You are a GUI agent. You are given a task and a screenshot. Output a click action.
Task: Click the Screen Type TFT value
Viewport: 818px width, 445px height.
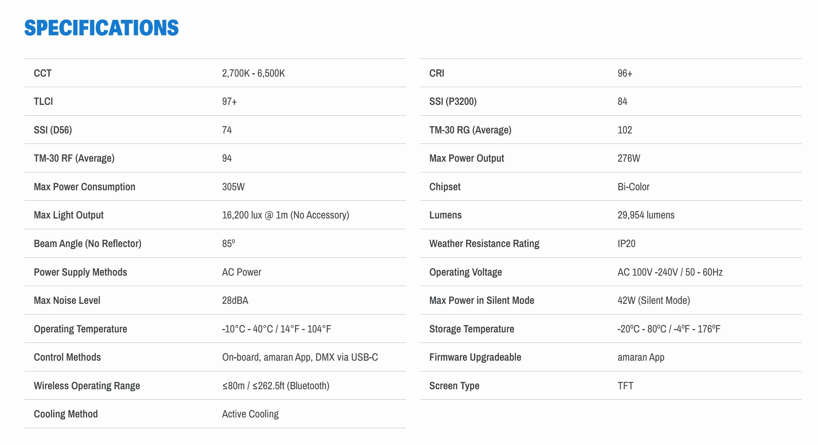(625, 386)
